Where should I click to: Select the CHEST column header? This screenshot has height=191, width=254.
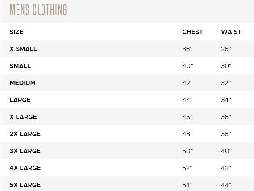(192, 32)
